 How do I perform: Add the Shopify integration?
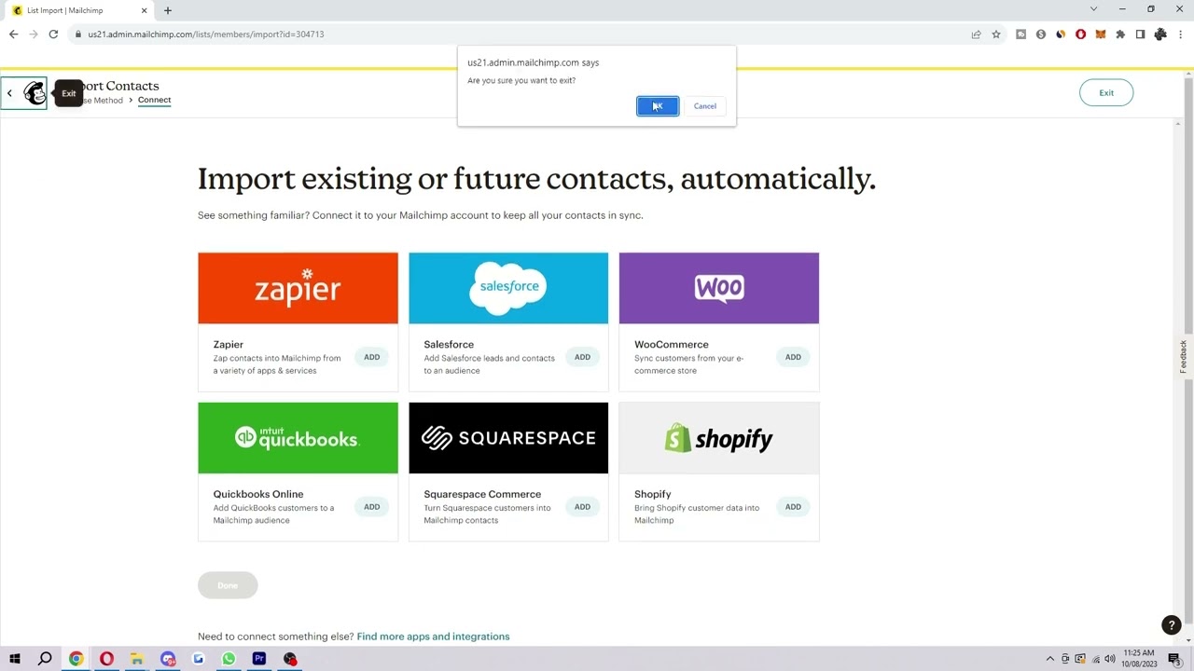(x=793, y=507)
